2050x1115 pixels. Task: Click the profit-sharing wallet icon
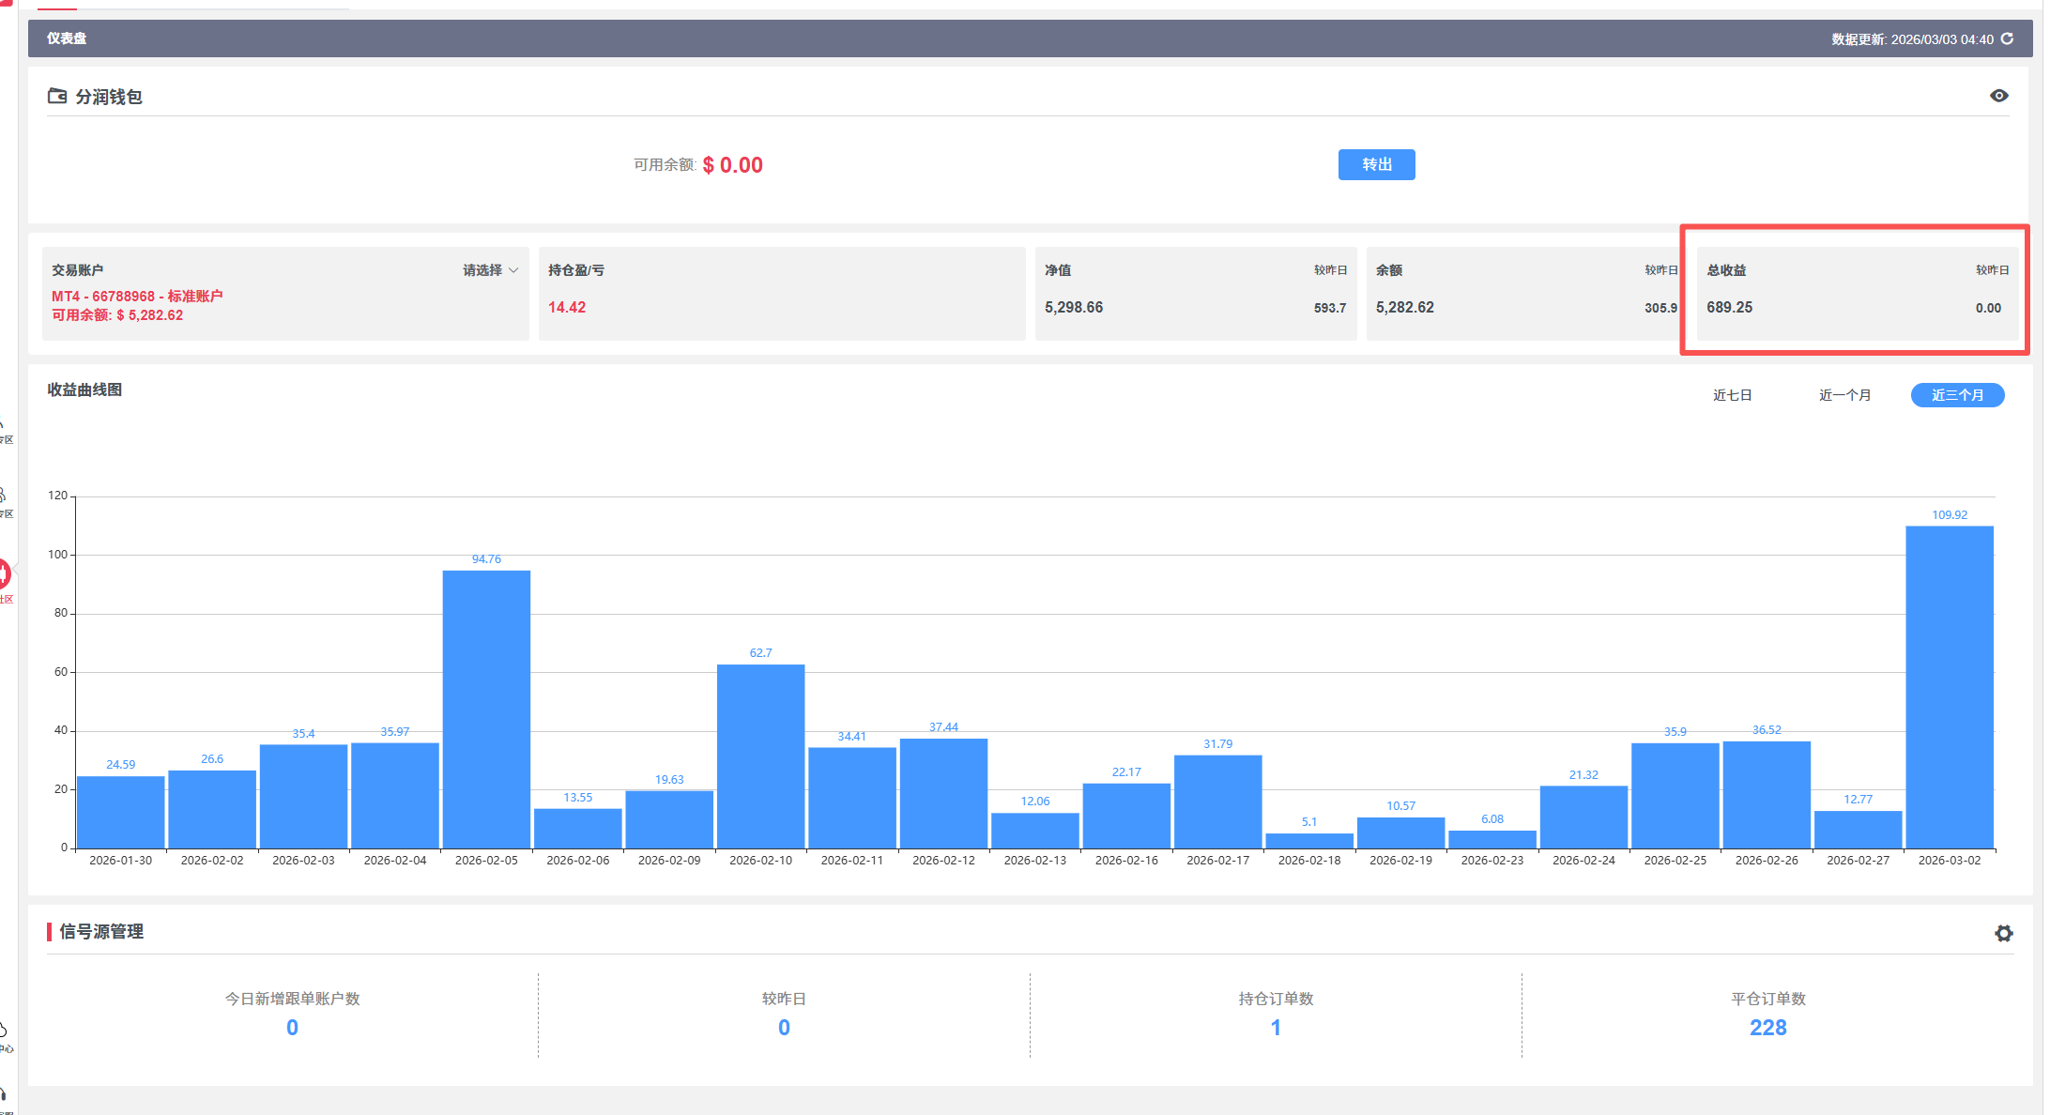pos(57,96)
